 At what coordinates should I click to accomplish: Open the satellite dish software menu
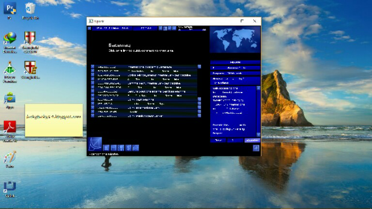coord(94,144)
